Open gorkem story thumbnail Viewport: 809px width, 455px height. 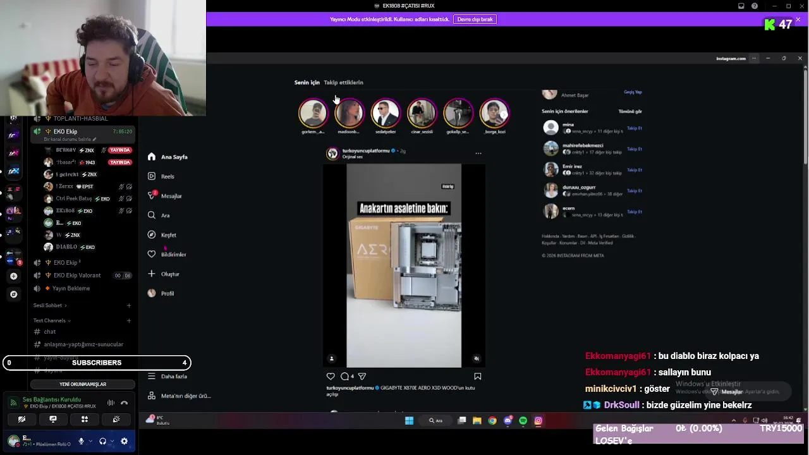tap(313, 114)
